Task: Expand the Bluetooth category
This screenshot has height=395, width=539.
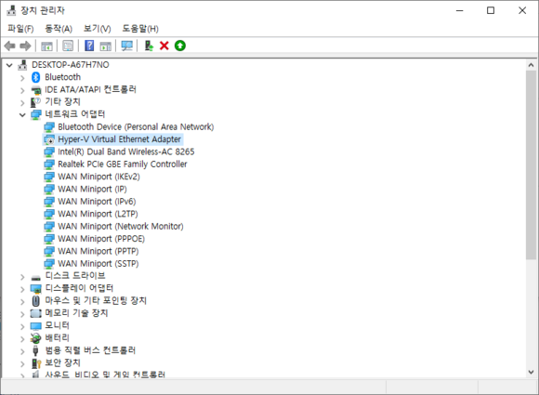Action: tap(22, 78)
